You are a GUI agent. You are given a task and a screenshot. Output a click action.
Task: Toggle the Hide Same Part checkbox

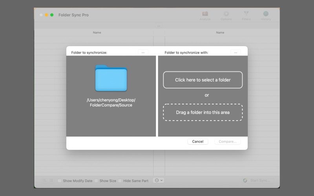click(120, 181)
